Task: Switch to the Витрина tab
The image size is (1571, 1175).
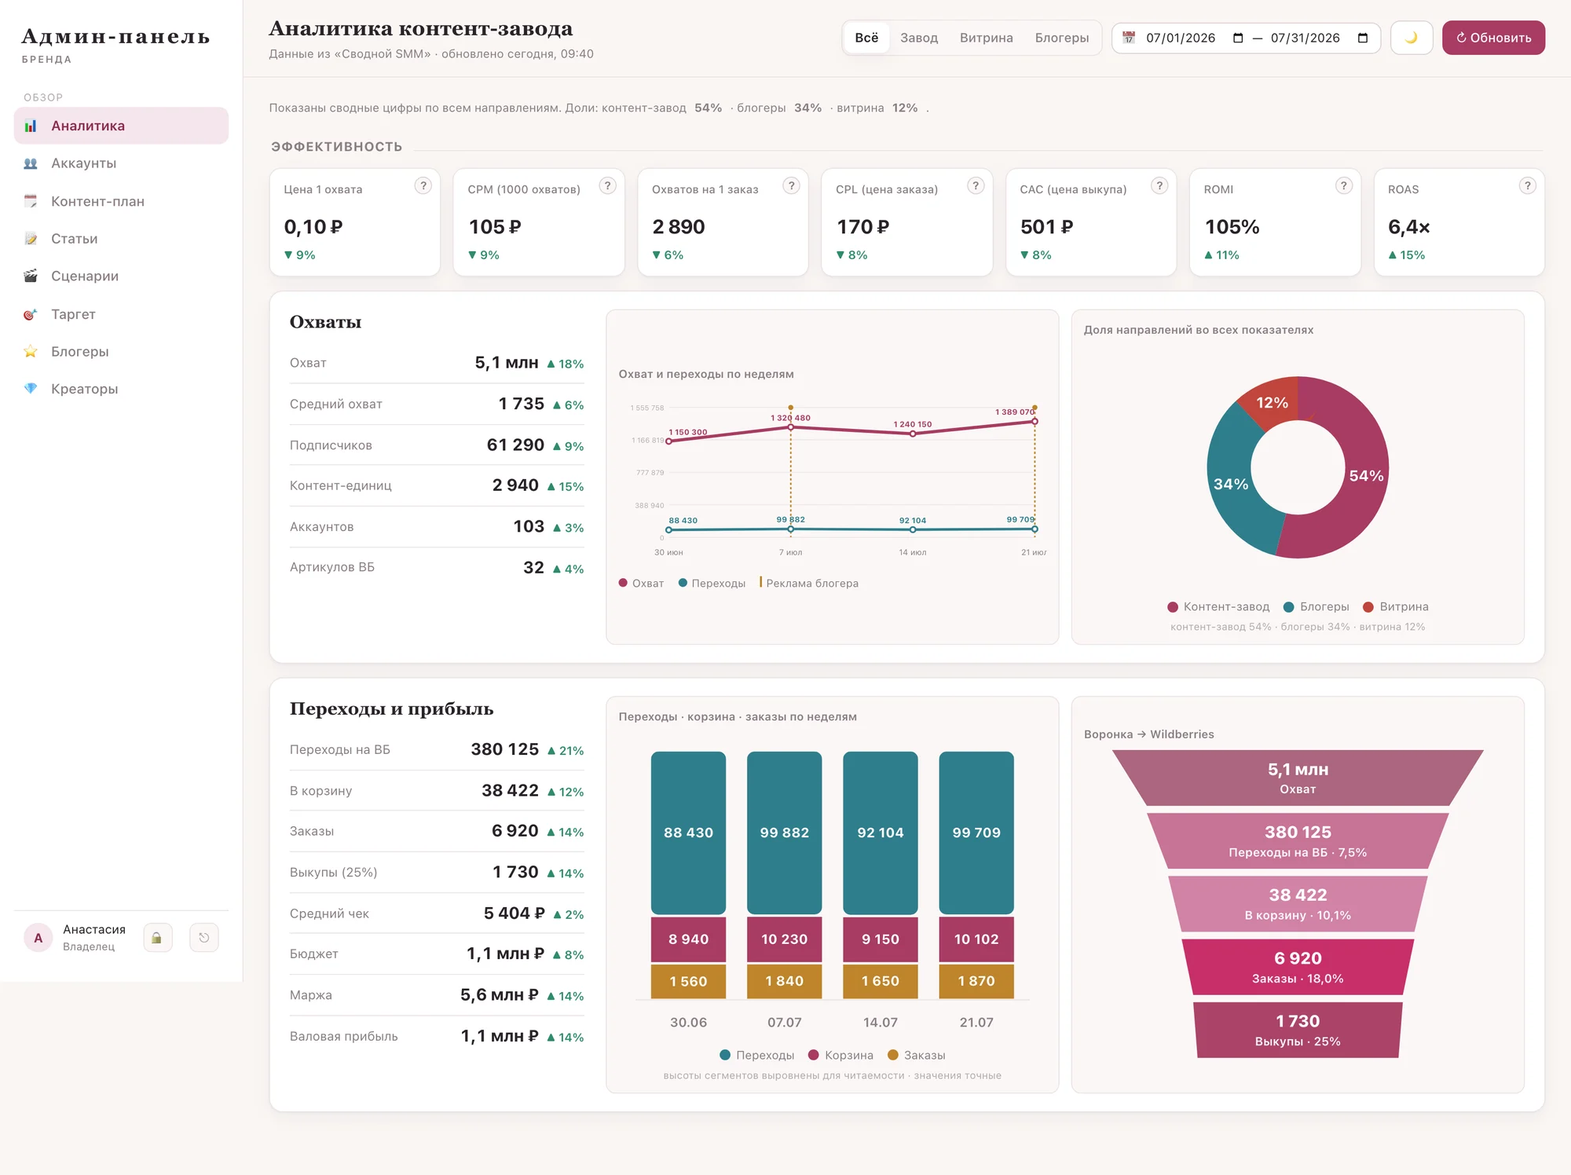Action: 986,38
